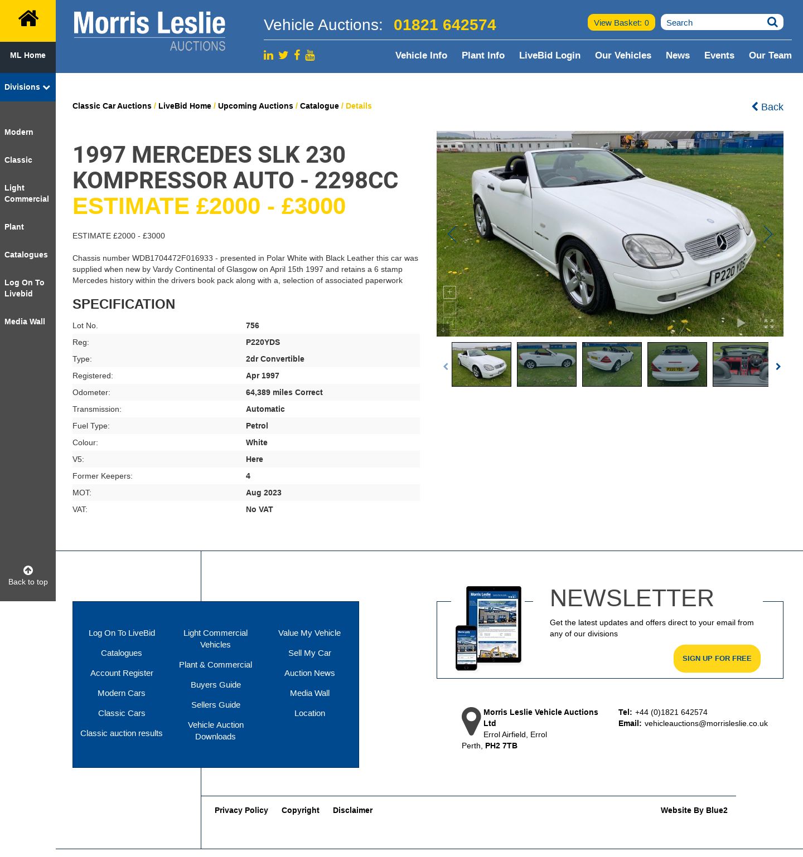
Task: Select red interior view thumbnail
Action: pyautogui.click(x=741, y=364)
